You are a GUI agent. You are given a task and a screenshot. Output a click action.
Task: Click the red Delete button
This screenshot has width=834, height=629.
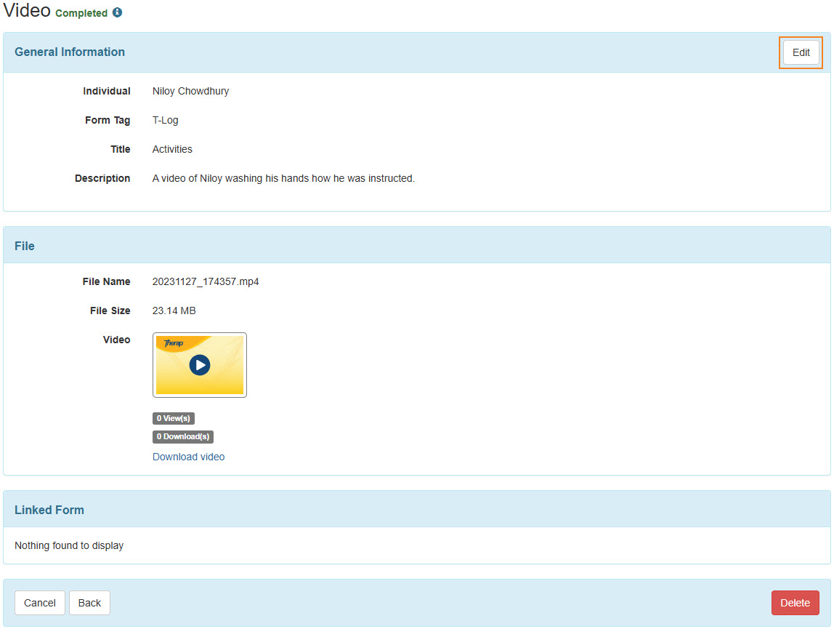(795, 603)
